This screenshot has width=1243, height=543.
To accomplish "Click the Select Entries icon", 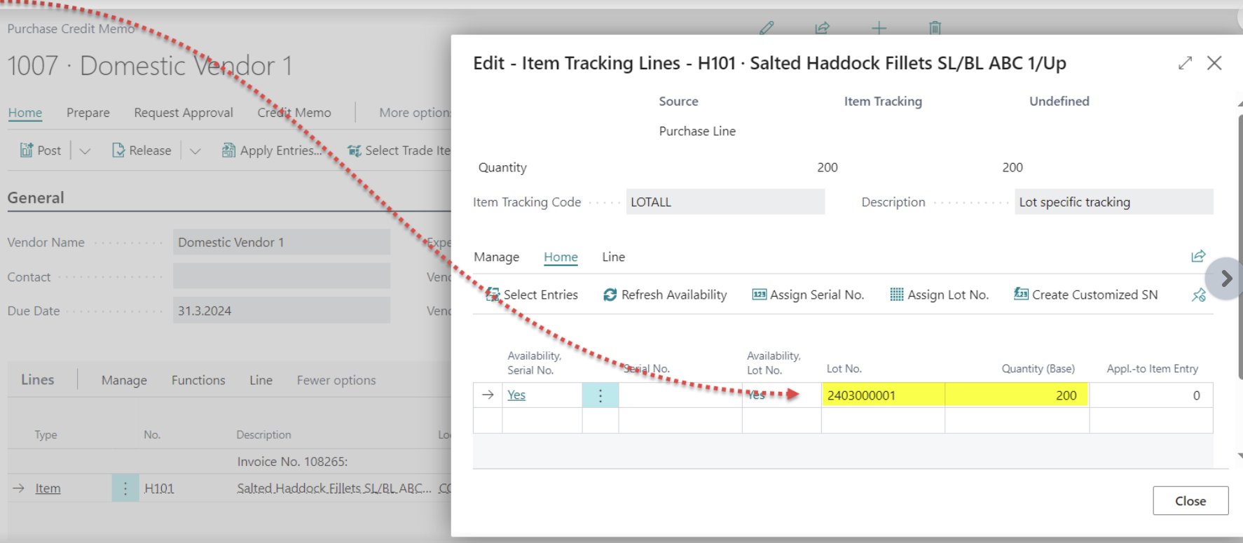I will [x=493, y=295].
